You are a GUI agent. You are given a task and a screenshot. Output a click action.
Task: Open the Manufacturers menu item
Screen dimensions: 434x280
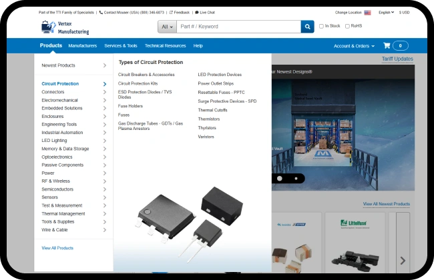[x=82, y=46]
